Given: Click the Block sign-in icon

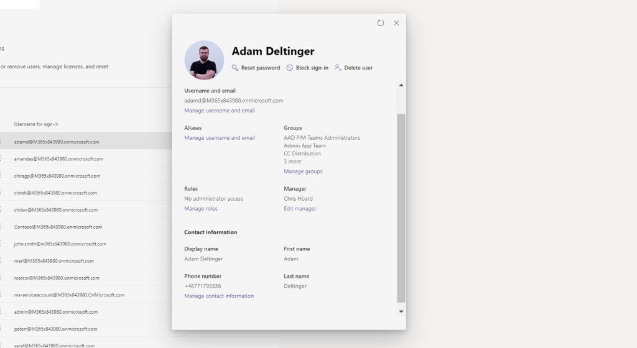Looking at the screenshot, I should click(290, 68).
